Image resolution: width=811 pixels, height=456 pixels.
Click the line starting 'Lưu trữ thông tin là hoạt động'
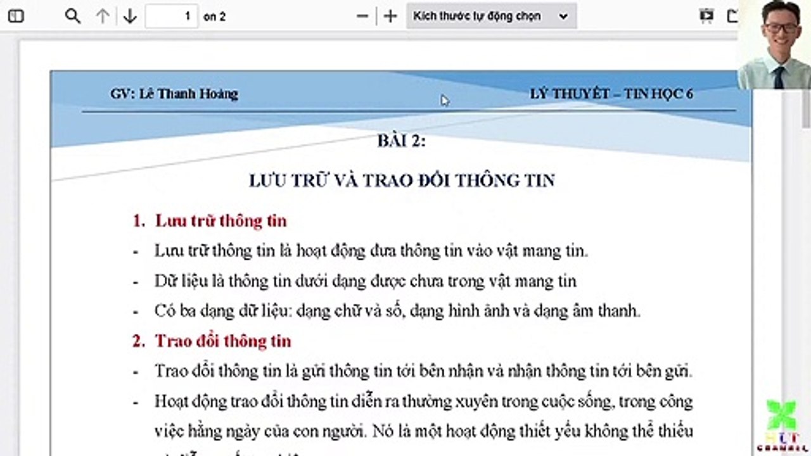click(x=371, y=251)
